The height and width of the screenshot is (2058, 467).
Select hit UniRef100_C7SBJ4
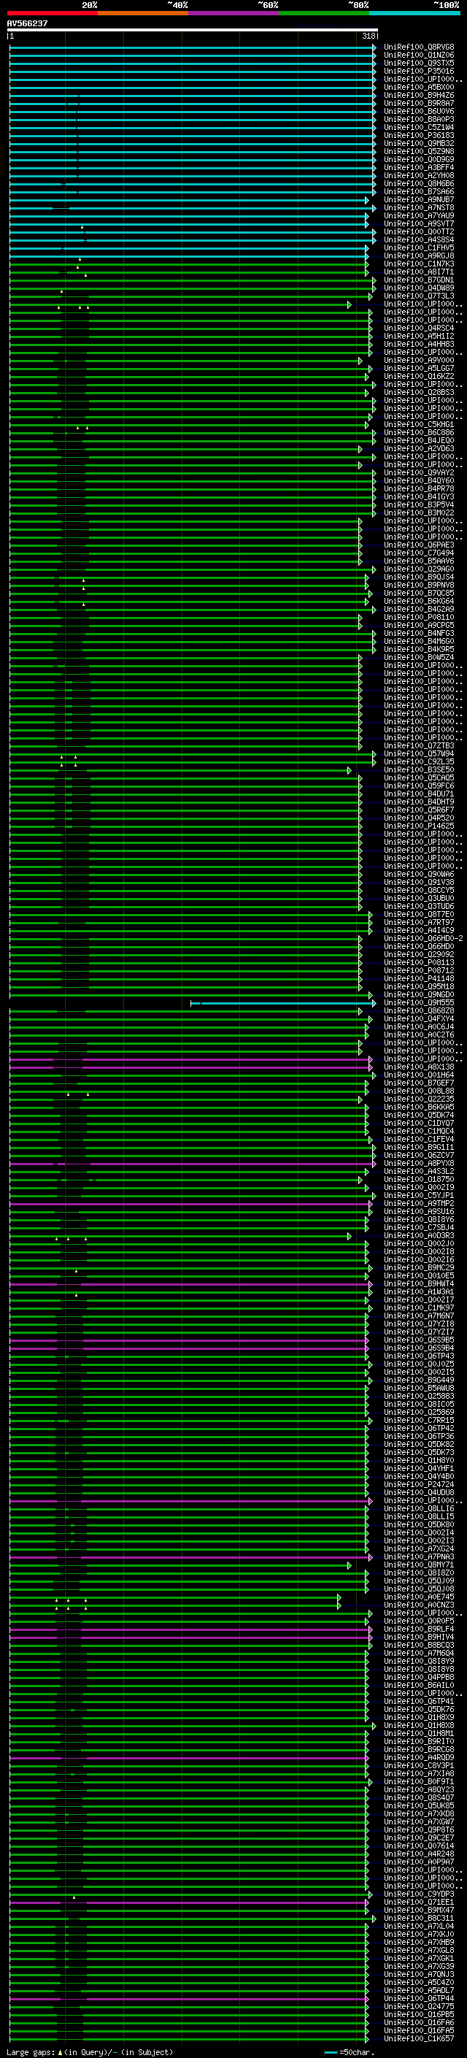[x=419, y=1228]
